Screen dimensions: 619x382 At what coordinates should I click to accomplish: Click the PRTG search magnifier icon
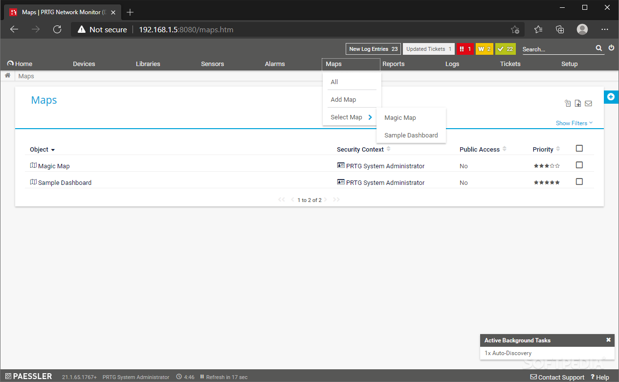coord(599,48)
